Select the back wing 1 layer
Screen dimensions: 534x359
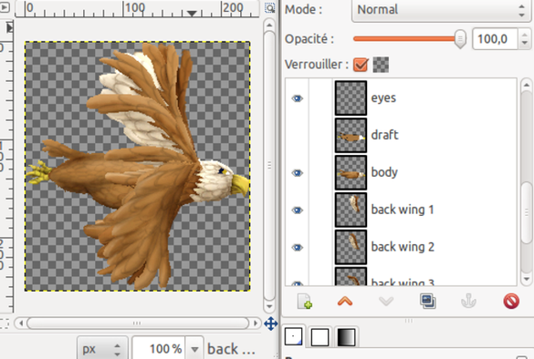coord(401,210)
